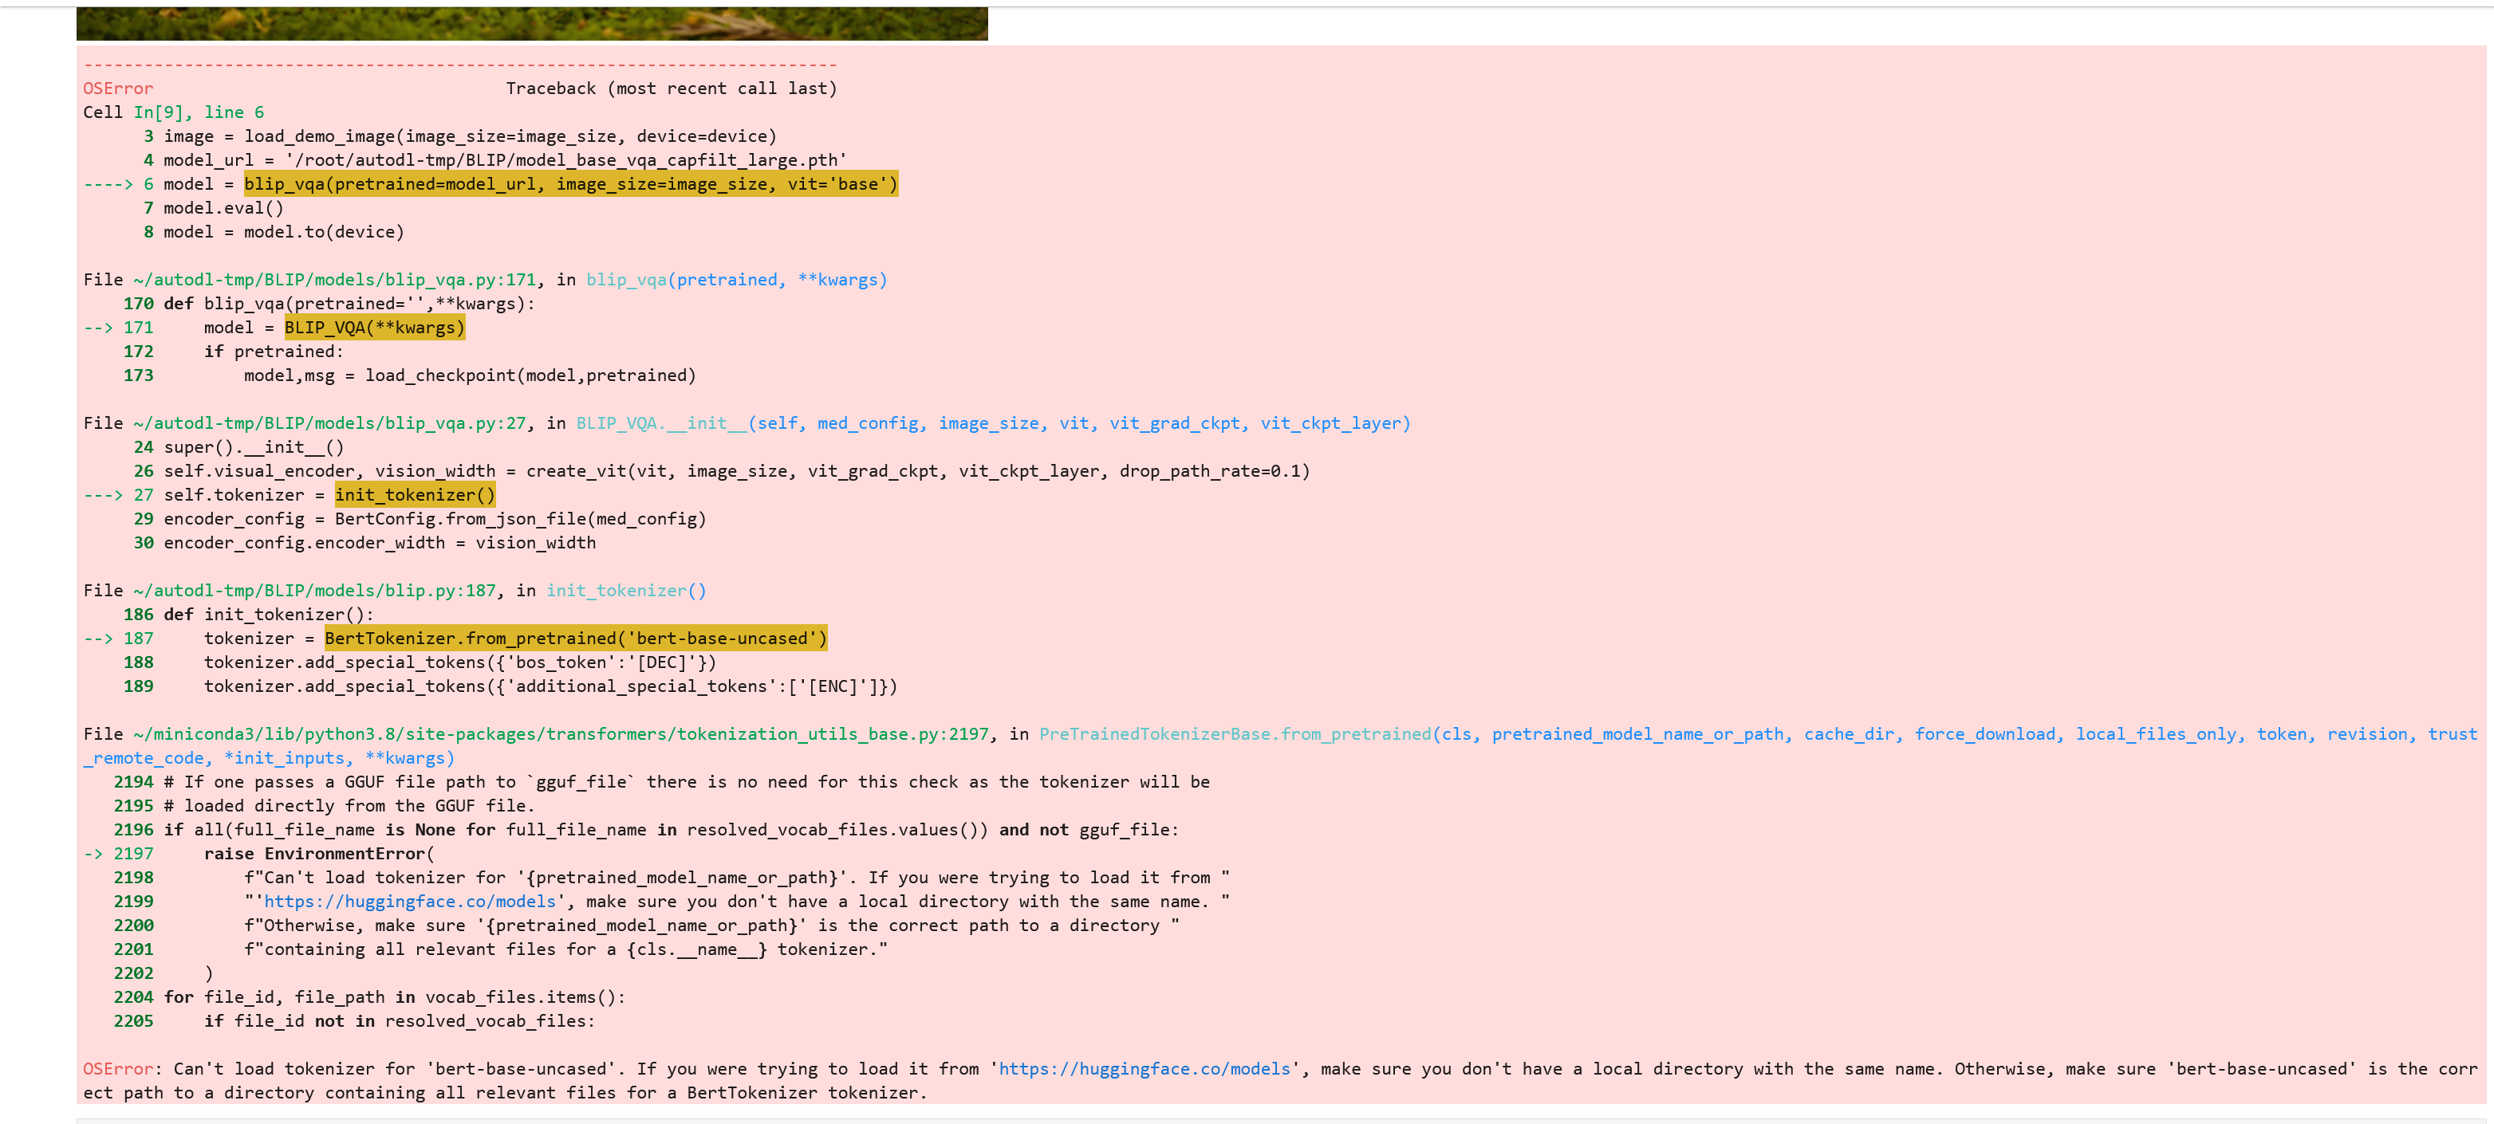Click the highlighted blip_vqa(pretrained=model_url...) call
The height and width of the screenshot is (1124, 2494).
(570, 184)
